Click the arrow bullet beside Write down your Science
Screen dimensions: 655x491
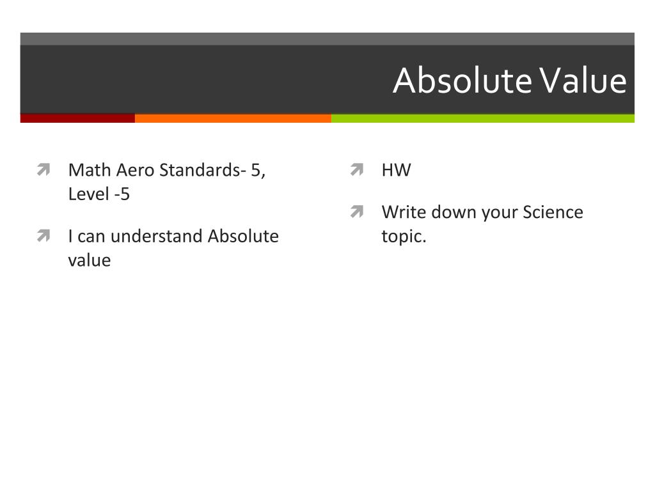click(x=357, y=212)
